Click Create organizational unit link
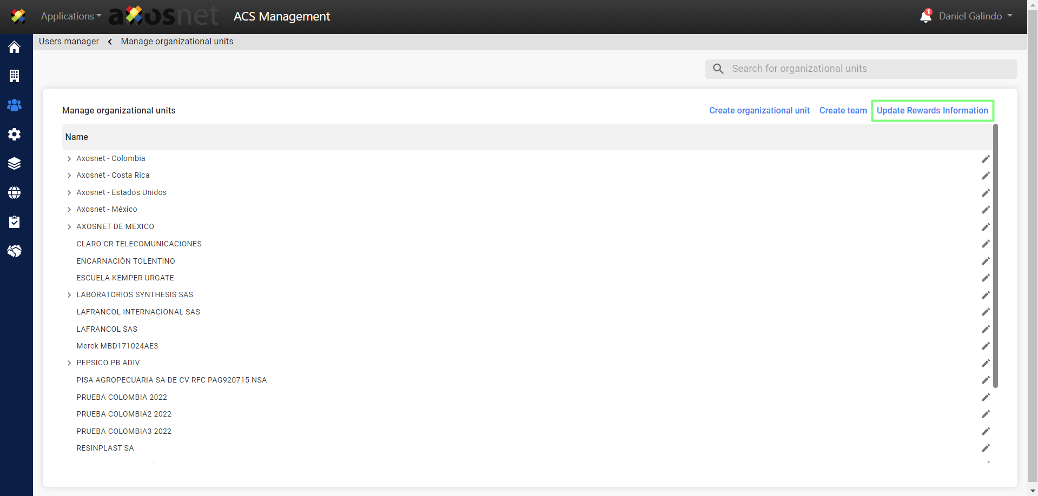 coord(759,111)
